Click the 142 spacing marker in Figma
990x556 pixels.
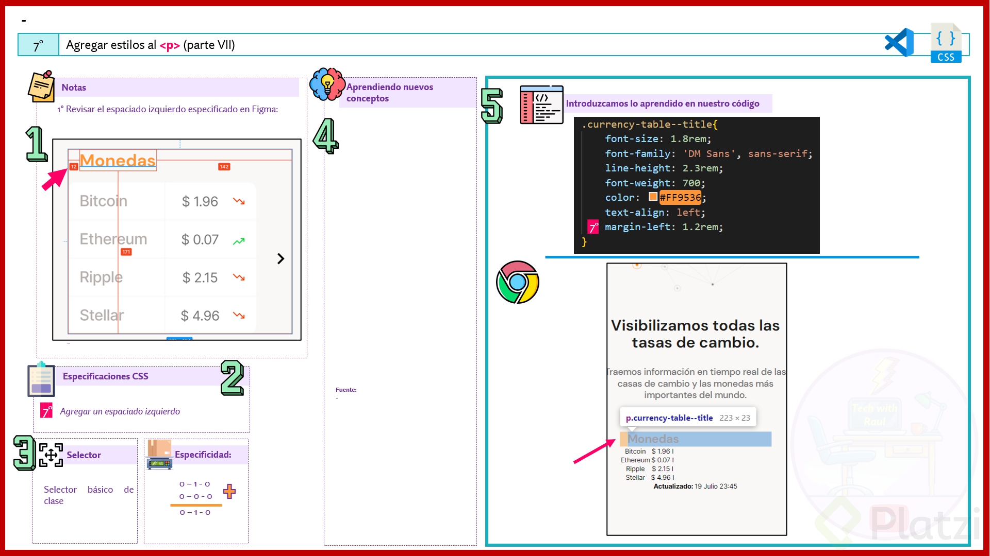pyautogui.click(x=224, y=166)
